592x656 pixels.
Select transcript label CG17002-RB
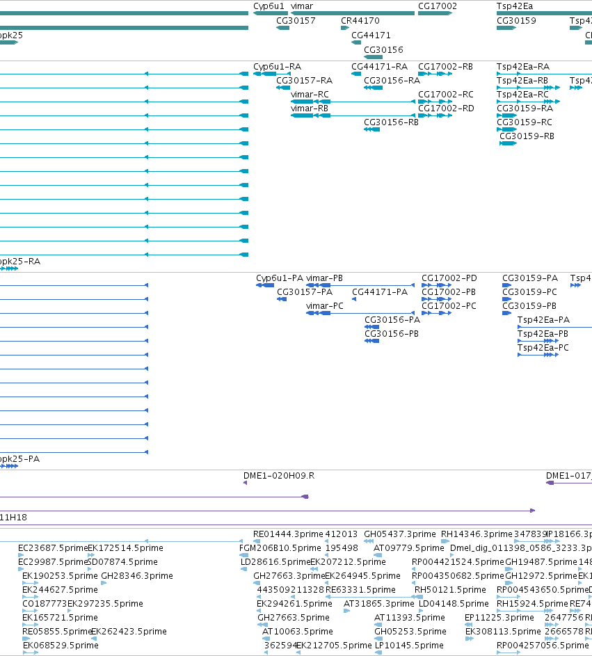coord(446,67)
